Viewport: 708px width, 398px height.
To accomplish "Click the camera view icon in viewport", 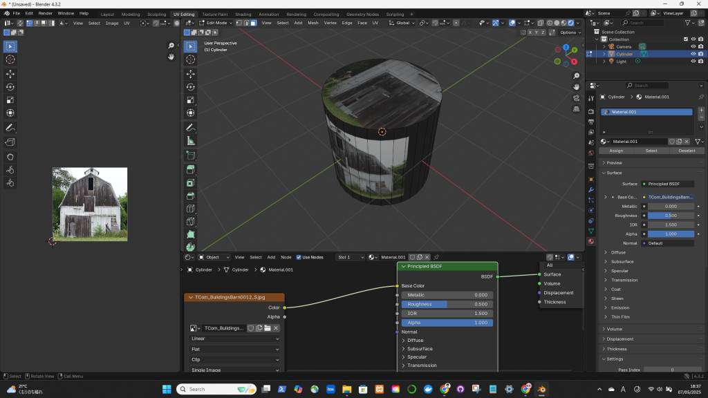I will click(577, 97).
